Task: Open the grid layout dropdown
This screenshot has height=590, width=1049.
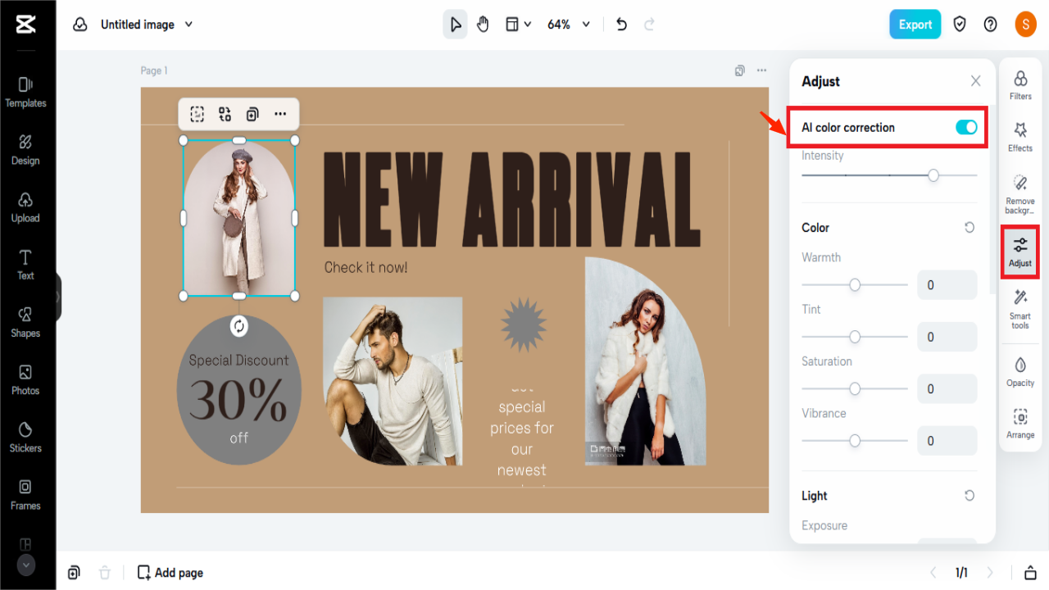Action: (x=518, y=24)
